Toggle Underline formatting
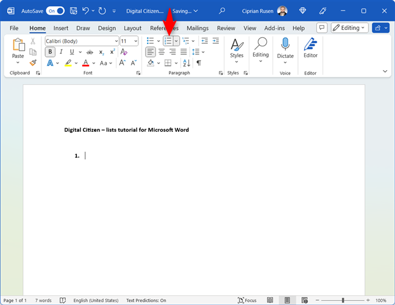The height and width of the screenshot is (305, 395). [x=72, y=52]
